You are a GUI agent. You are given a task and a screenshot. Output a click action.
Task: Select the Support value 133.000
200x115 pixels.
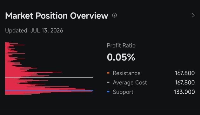click(184, 92)
